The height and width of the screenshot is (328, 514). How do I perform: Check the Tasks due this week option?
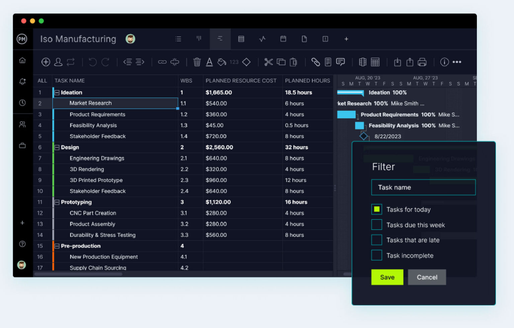coord(377,225)
